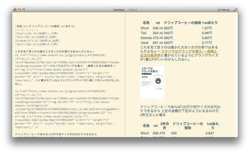Close the Untitled window with the red button
The image size is (250, 154).
coord(15,10)
